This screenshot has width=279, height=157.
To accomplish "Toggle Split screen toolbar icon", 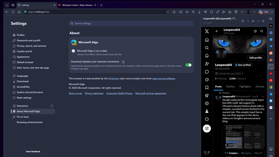I will 181,12.
